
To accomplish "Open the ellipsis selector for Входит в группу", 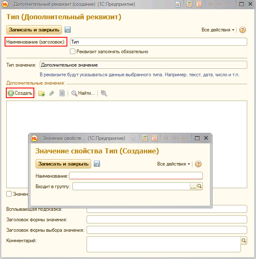I will [193, 186].
